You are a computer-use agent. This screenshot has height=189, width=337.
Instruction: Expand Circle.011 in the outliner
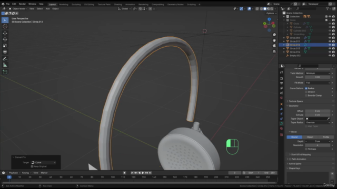pos(284,41)
